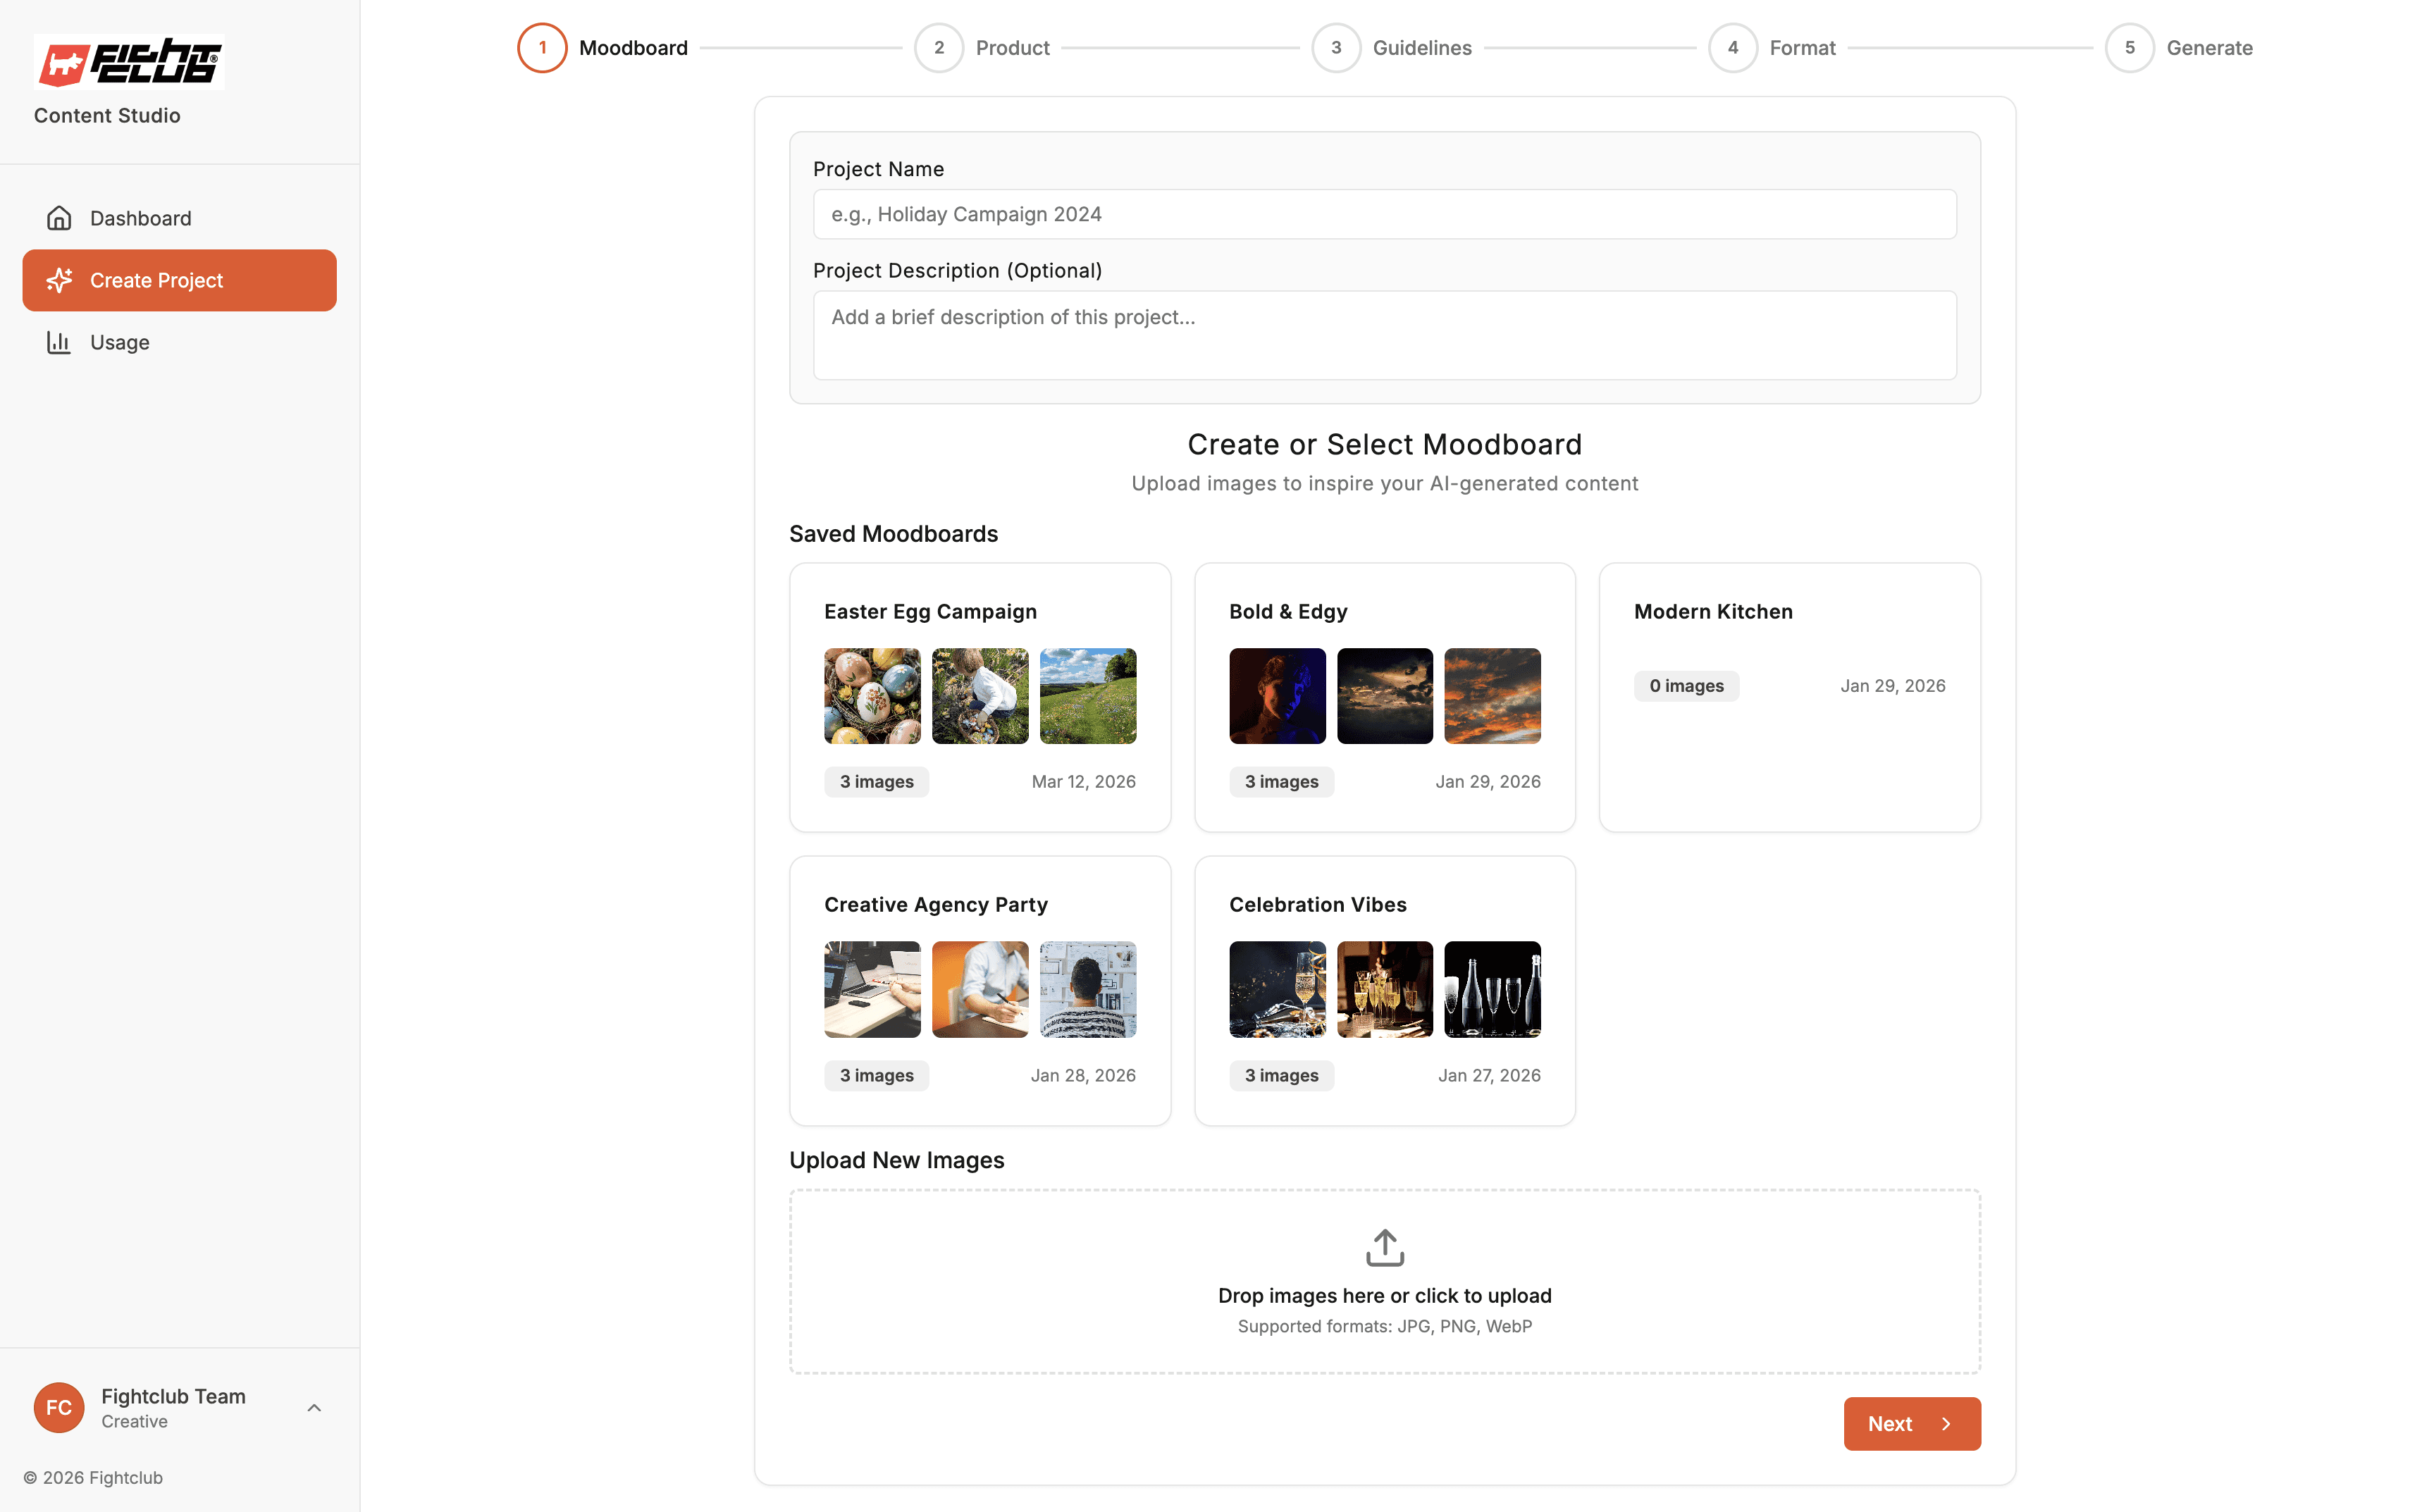Click the Usage bar chart icon
The image size is (2410, 1512).
coord(59,342)
